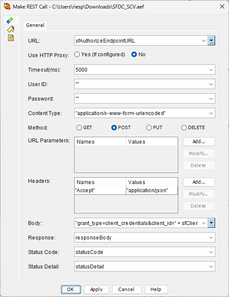Confirm with the OK button
The image size is (229, 297).
point(71,289)
